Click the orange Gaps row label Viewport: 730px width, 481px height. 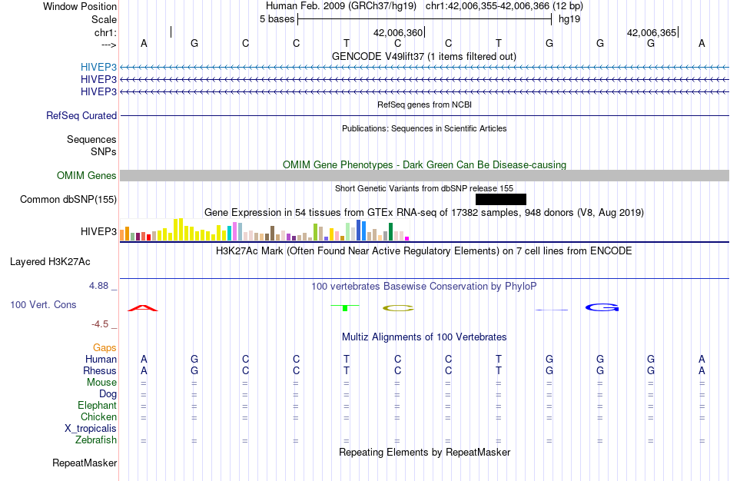tap(105, 348)
